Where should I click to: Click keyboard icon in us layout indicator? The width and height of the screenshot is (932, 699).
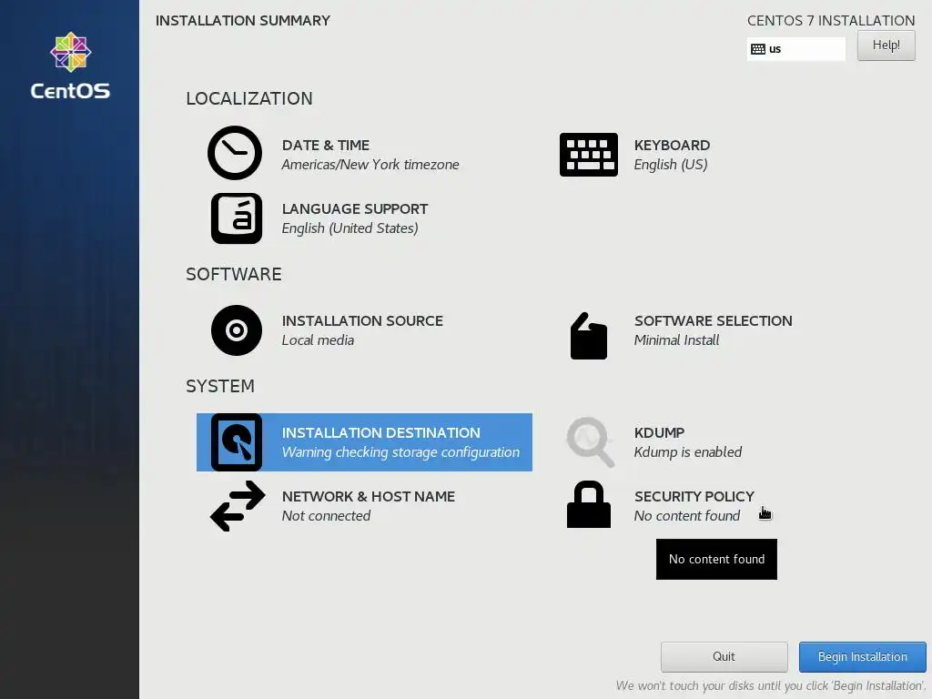758,49
